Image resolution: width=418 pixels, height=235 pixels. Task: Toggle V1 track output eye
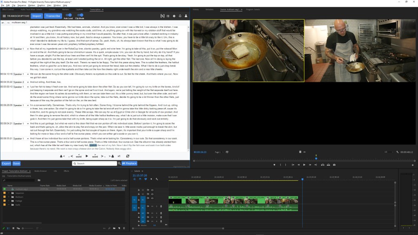coord(152,198)
